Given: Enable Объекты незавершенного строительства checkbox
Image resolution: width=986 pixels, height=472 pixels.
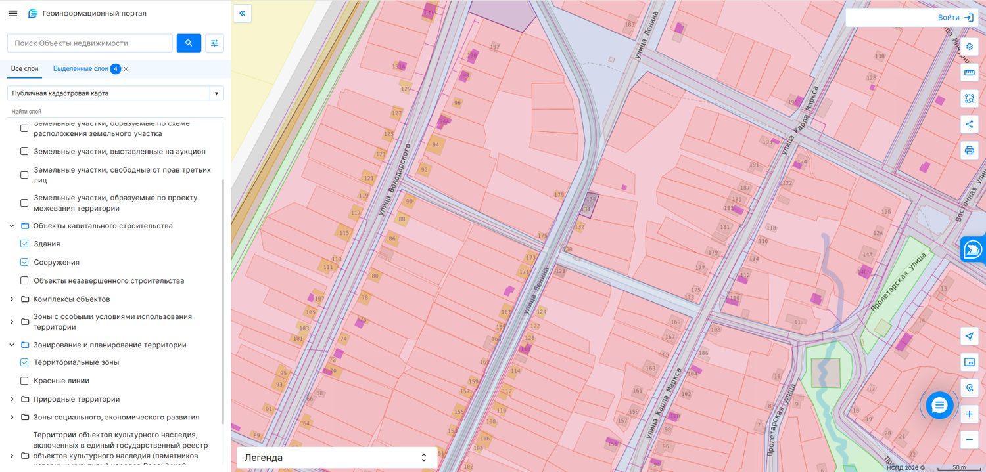Looking at the screenshot, I should [x=24, y=280].
